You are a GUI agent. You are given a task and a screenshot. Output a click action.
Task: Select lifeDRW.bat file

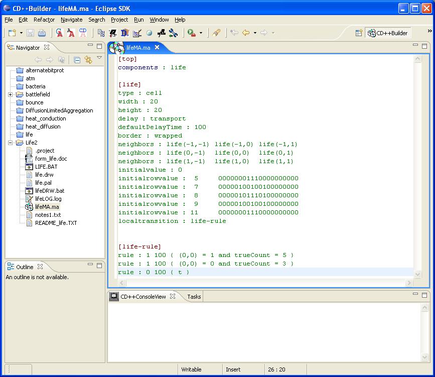pos(50,191)
